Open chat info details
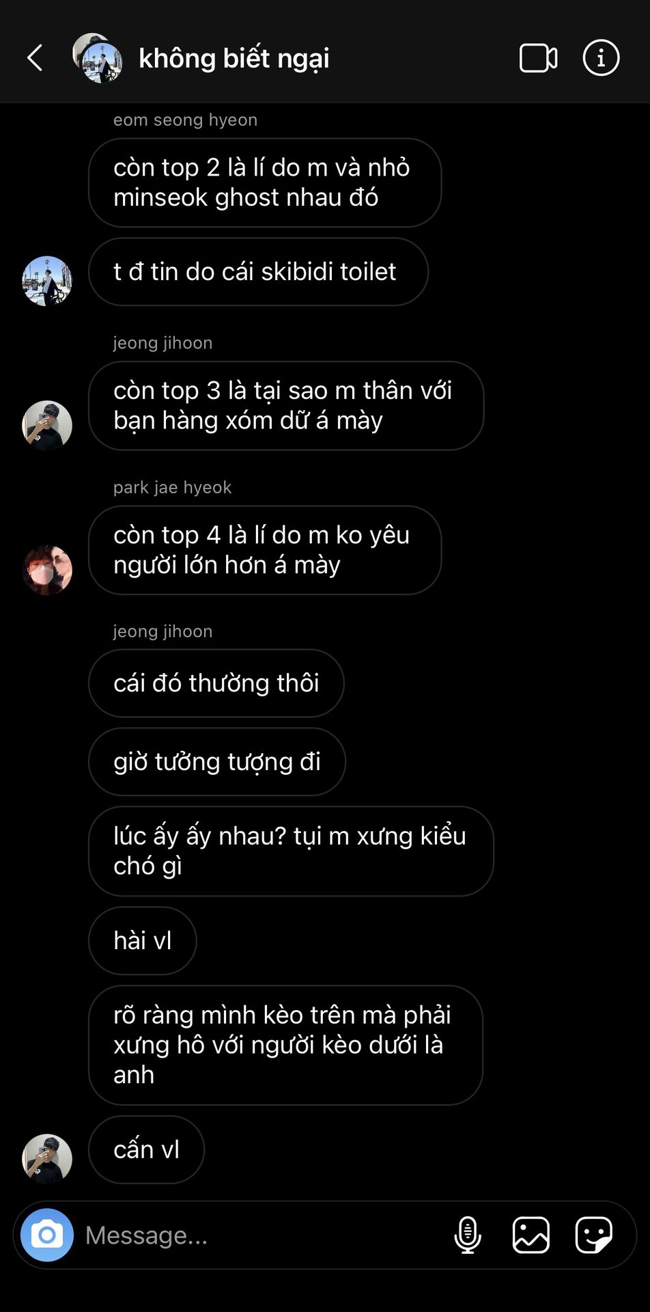The height and width of the screenshot is (1312, 650). coord(601,58)
